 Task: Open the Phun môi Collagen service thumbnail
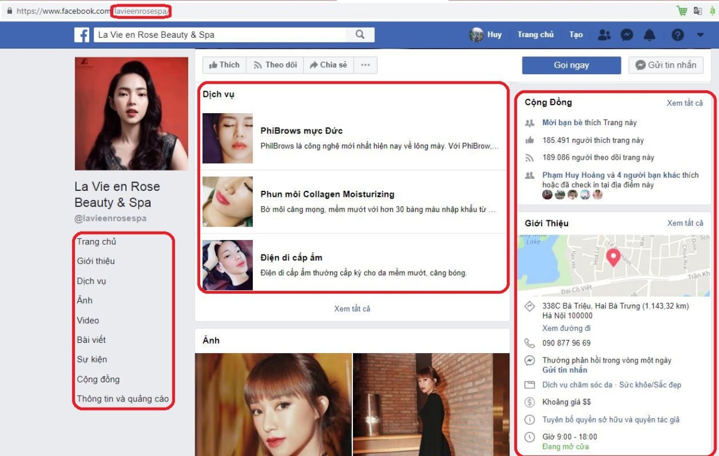[x=228, y=202]
